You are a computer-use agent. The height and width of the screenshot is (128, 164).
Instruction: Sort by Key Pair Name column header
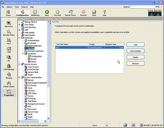[x=71, y=44]
